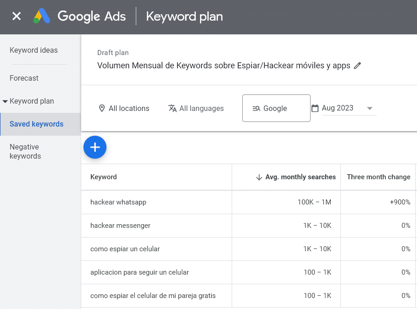Click the Keyword plan header title
Viewport: 417px width, 309px height.
click(184, 17)
